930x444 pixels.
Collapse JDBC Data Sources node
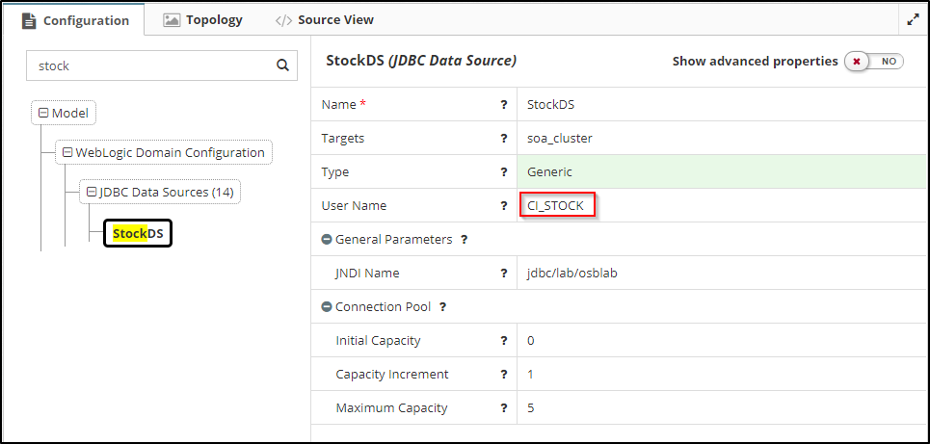click(92, 192)
